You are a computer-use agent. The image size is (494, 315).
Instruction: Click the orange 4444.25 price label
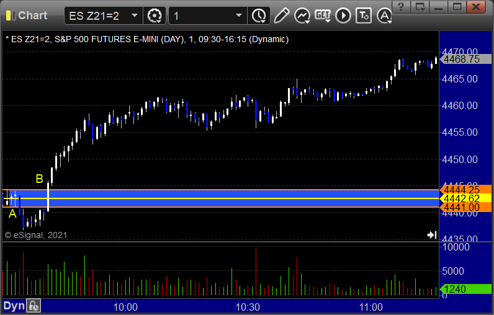(x=465, y=190)
